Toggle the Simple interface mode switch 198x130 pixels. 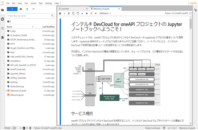(x=14, y=128)
